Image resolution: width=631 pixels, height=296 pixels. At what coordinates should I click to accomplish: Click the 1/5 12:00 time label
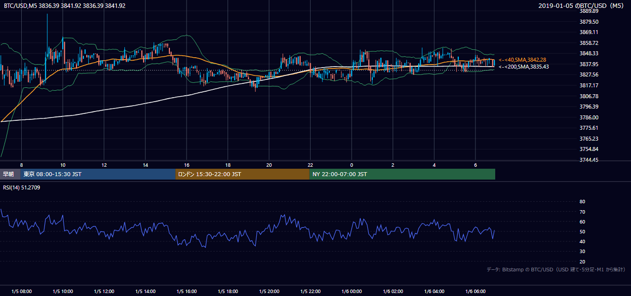click(x=104, y=292)
